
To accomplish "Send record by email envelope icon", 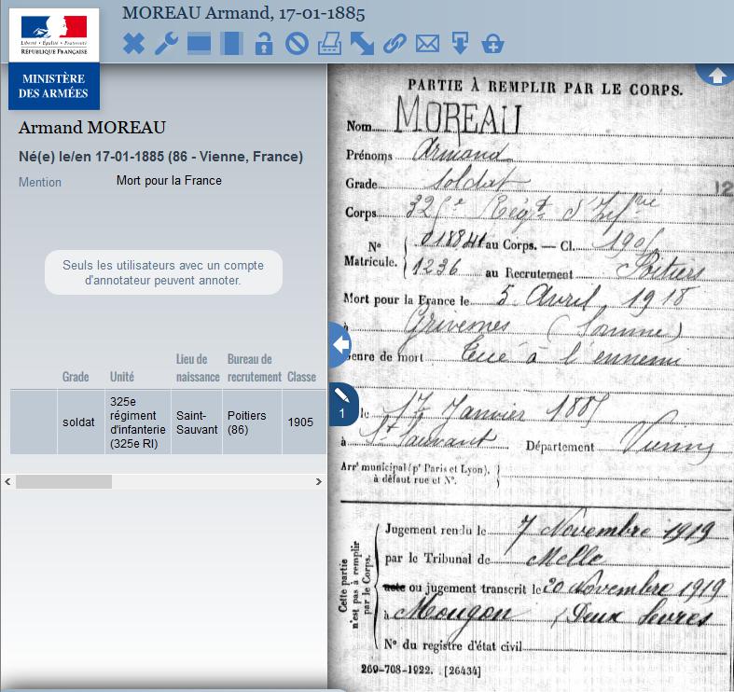I will click(x=427, y=44).
